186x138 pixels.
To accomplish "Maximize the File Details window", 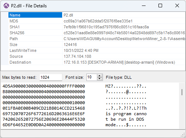I will coord(160,6).
